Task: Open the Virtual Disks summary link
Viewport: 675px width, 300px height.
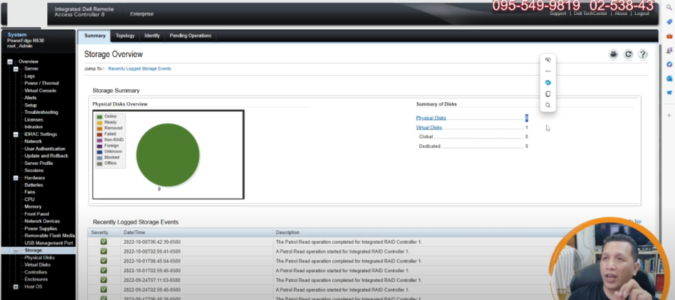Action: [429, 127]
